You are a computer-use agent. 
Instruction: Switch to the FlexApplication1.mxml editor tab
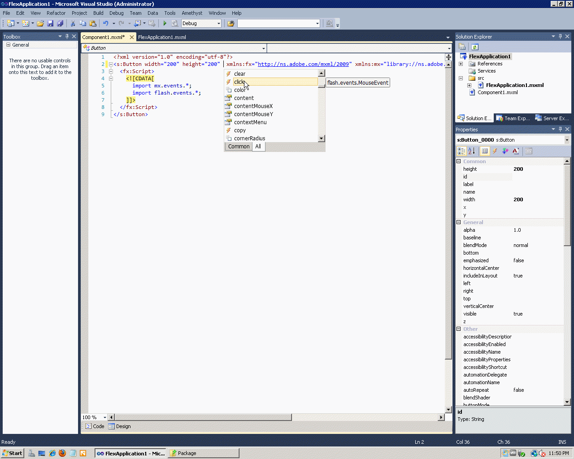(162, 37)
